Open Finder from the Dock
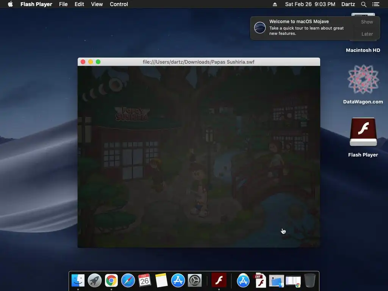Viewport: 388px width, 291px height. (x=78, y=281)
